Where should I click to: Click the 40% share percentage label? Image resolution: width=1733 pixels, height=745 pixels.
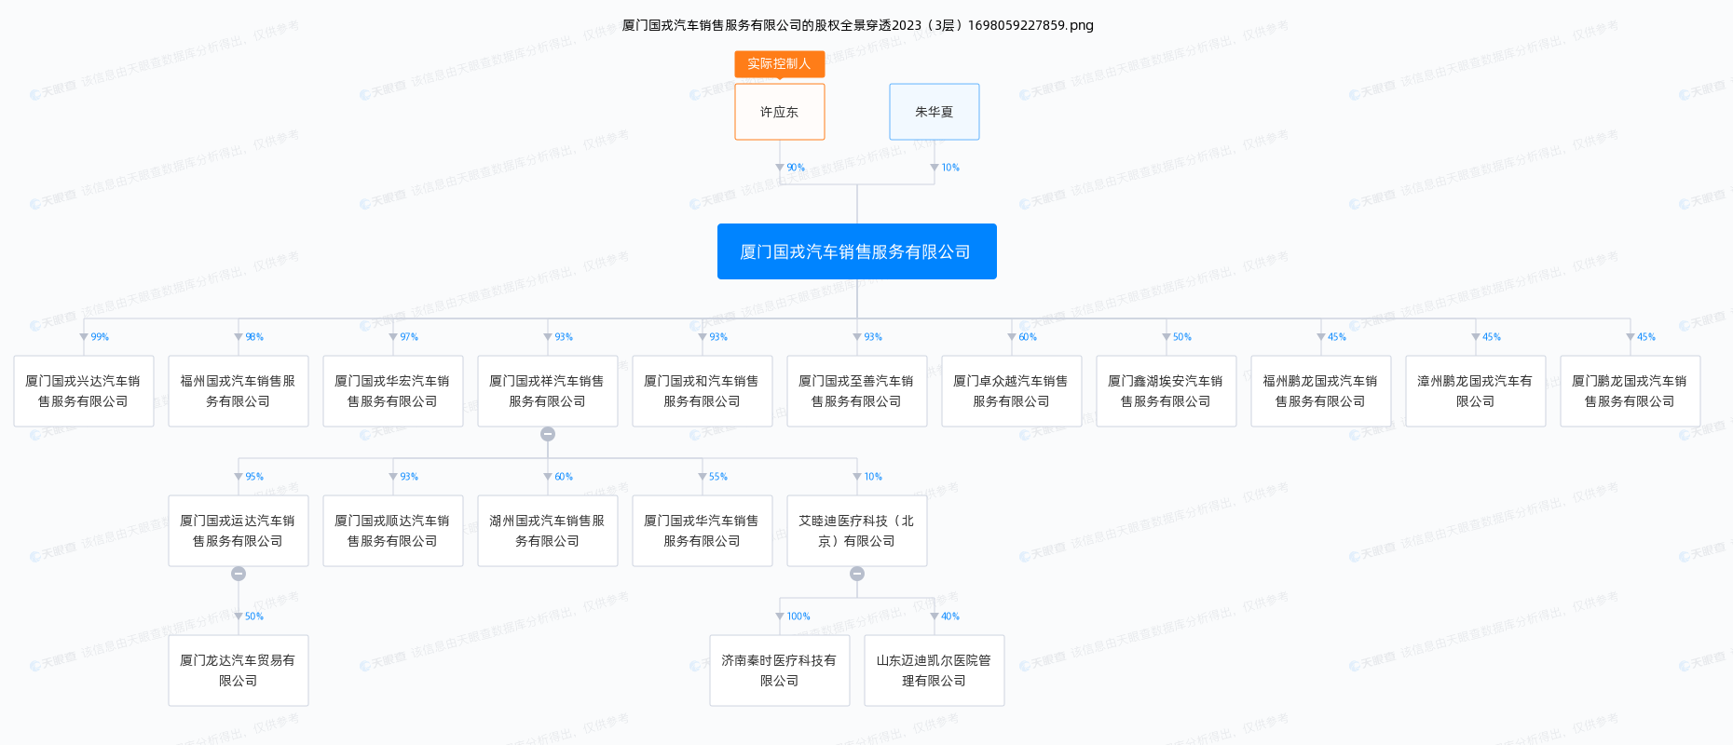tap(950, 616)
